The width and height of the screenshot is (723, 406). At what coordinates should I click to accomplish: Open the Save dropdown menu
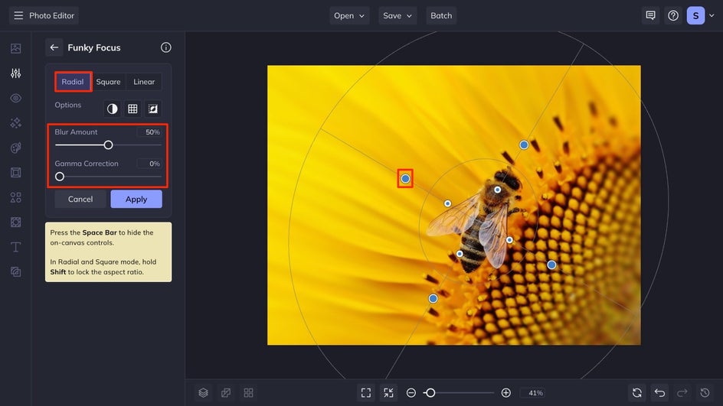pyautogui.click(x=397, y=15)
